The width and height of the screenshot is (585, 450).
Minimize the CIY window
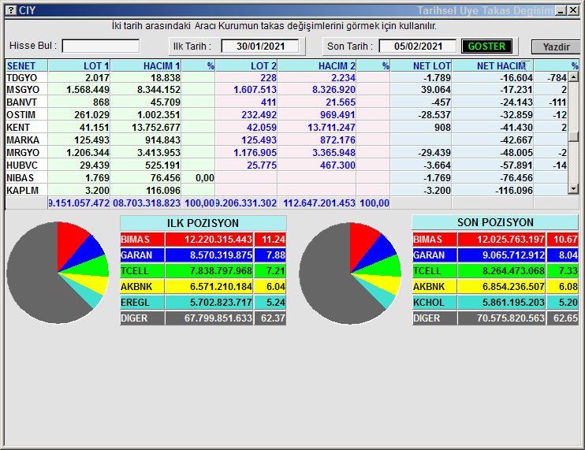561,10
